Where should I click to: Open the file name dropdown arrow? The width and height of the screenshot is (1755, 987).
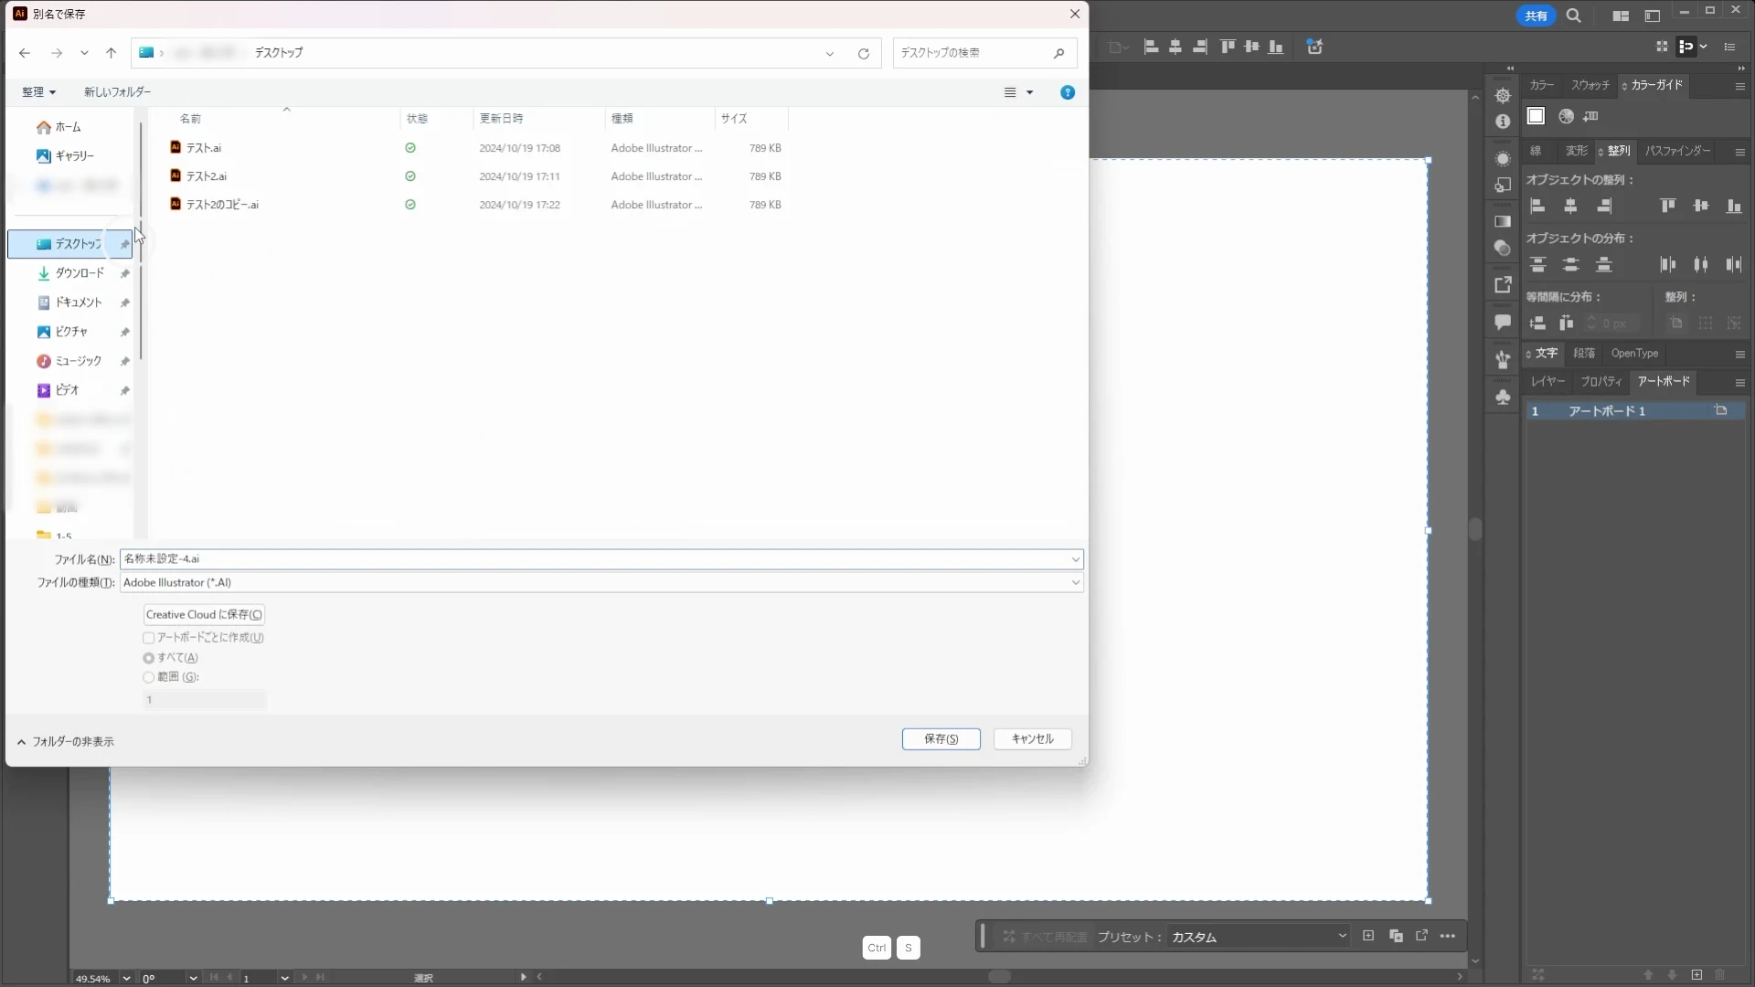pyautogui.click(x=1075, y=559)
